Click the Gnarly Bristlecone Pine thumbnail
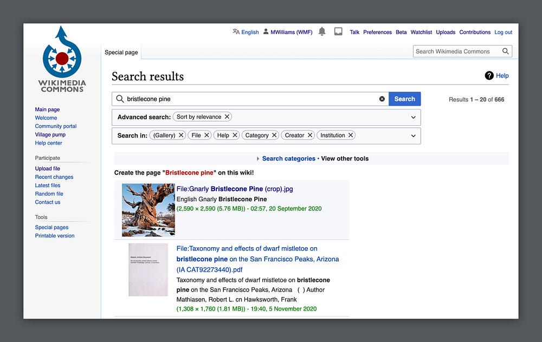This screenshot has width=542, height=342. [149, 210]
